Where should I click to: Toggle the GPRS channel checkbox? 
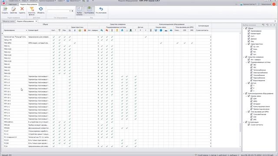point(252,101)
